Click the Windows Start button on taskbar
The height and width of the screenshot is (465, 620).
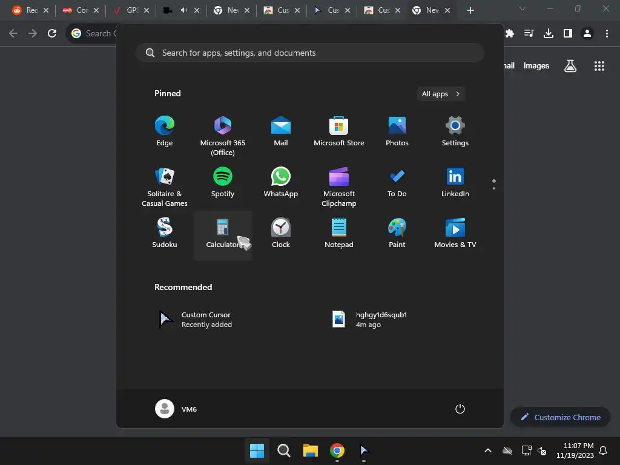pyautogui.click(x=257, y=450)
